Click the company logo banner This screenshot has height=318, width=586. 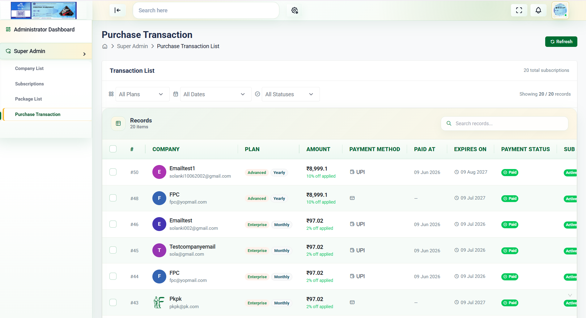coord(44,10)
